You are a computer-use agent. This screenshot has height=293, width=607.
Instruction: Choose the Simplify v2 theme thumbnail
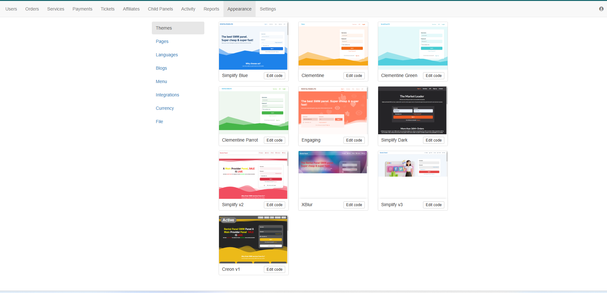253,175
